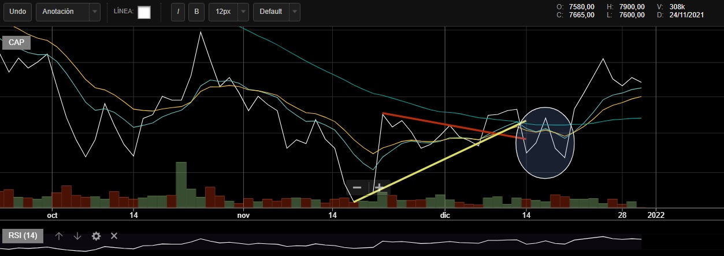Click the 'dic' time axis label
This screenshot has width=724, height=256.
click(445, 215)
